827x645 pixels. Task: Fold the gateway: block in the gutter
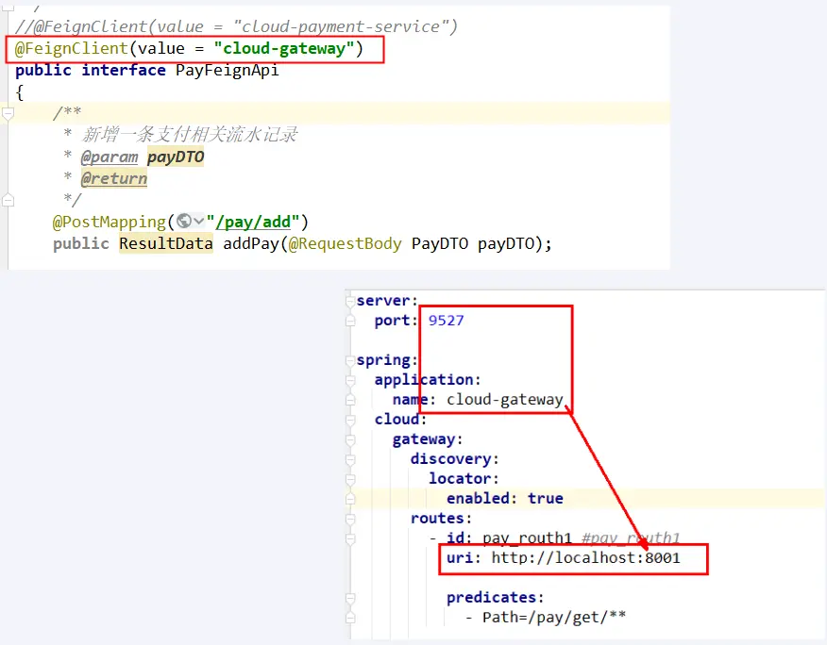[350, 439]
